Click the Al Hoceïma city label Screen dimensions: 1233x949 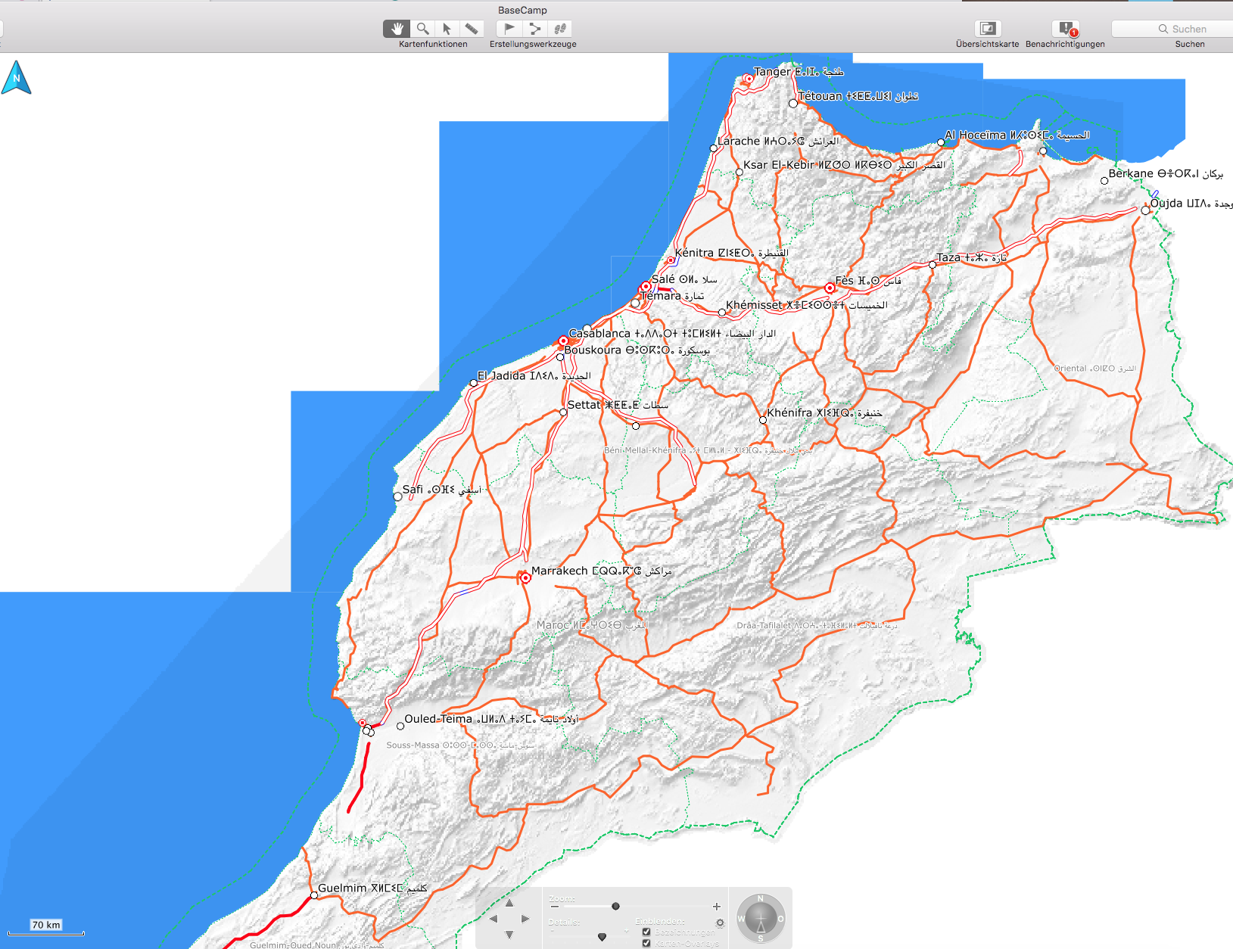1017,135
